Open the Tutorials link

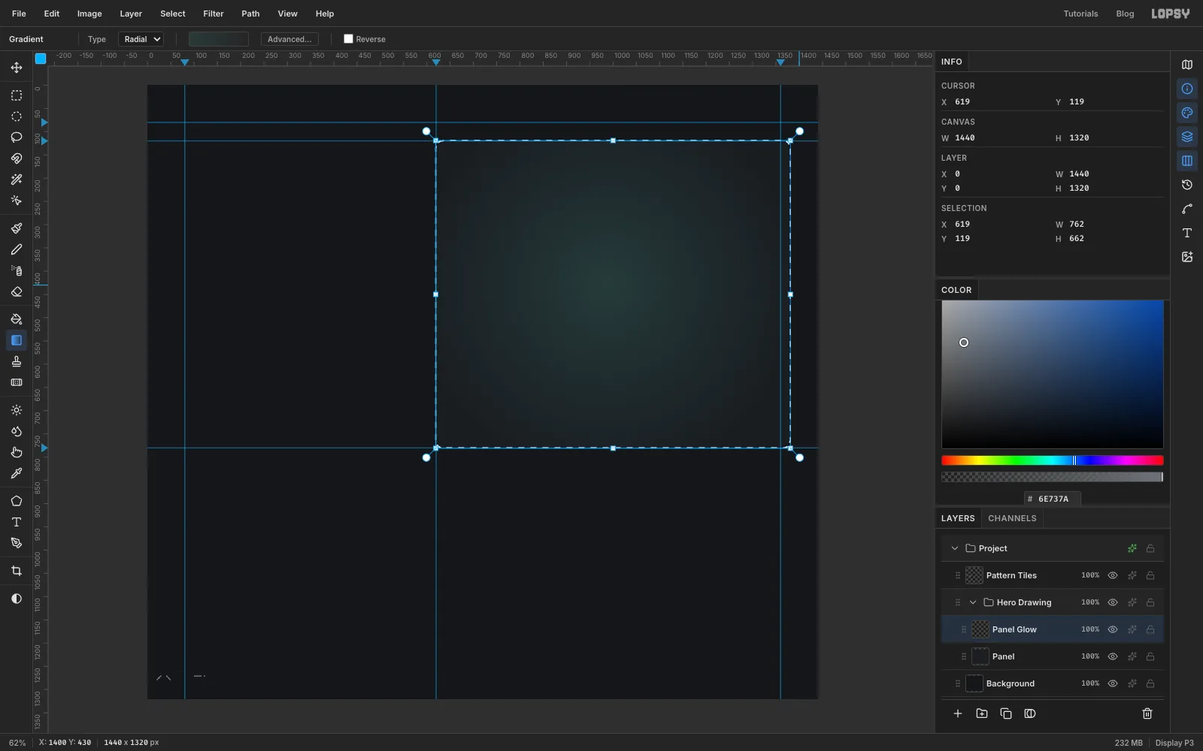point(1080,14)
